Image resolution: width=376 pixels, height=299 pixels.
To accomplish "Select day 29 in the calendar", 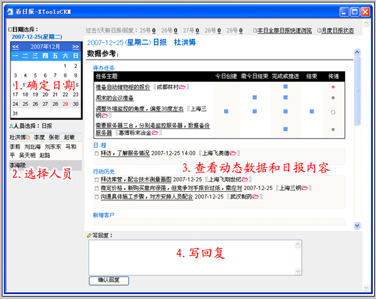I will pos(65,104).
